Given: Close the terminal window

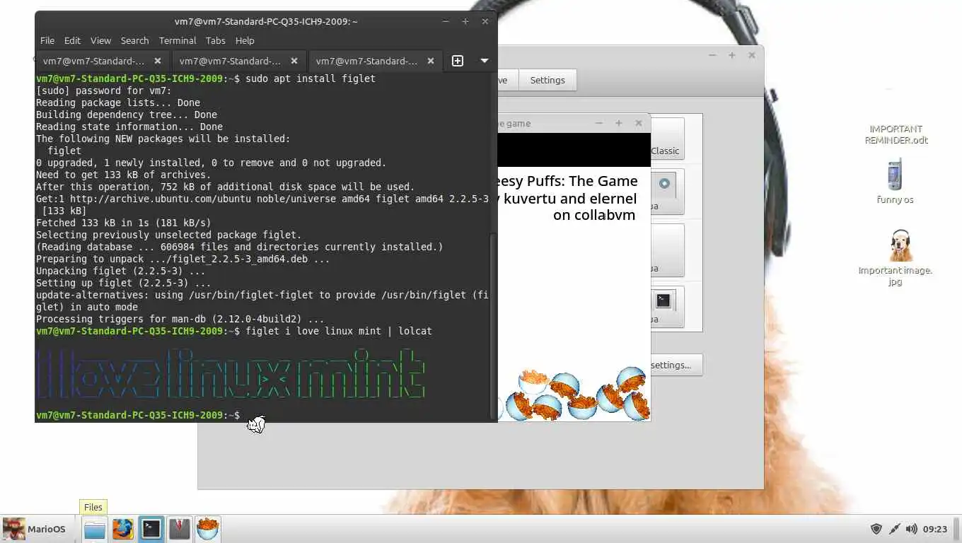Looking at the screenshot, I should [x=485, y=21].
